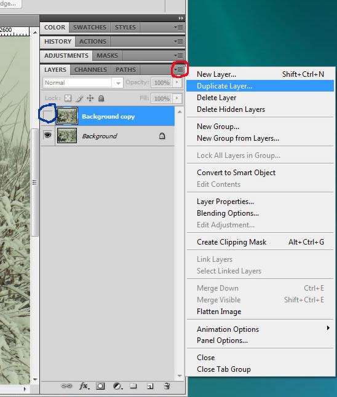
Task: Click canvas horizontal scroll right arrow
Action: [x=25, y=388]
